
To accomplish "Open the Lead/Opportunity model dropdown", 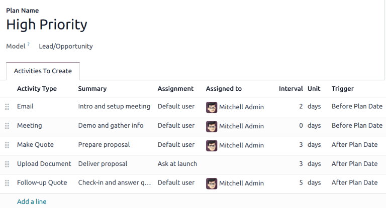I will [x=66, y=46].
